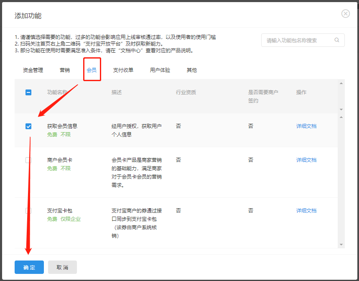Click the list scrollbar down arrow
359x281 pixels.
[x=341, y=245]
